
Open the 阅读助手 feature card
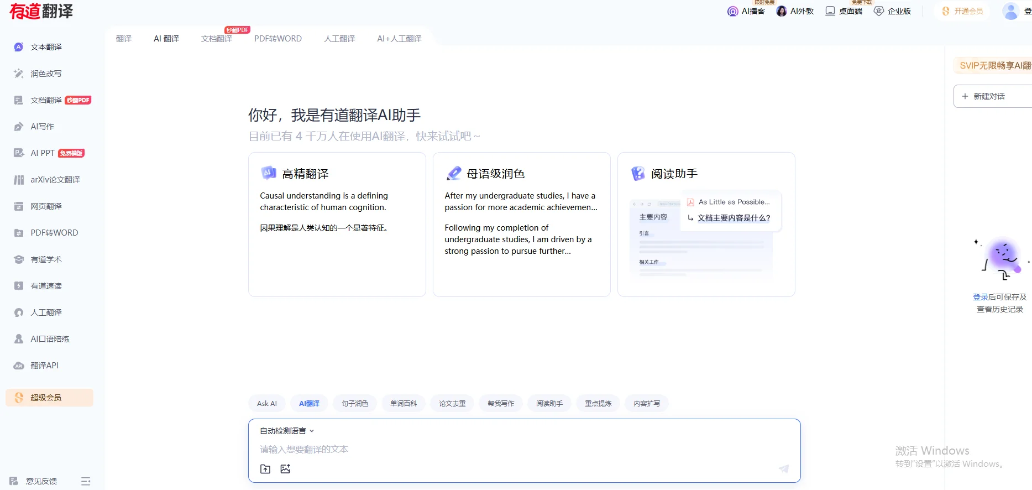pyautogui.click(x=706, y=225)
